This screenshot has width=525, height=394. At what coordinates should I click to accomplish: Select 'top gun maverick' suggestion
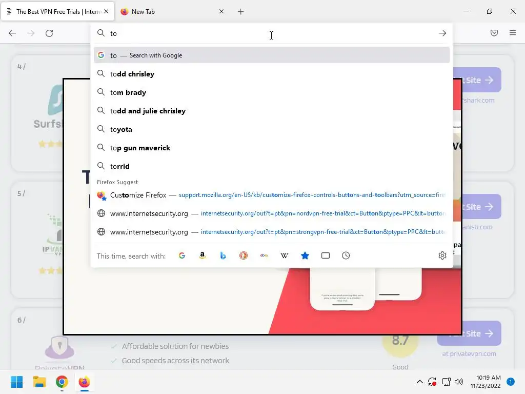pyautogui.click(x=272, y=148)
